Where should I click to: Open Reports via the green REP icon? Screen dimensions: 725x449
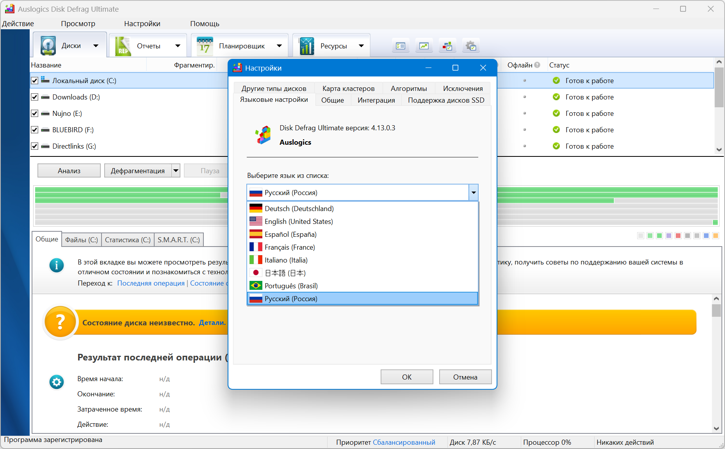123,46
